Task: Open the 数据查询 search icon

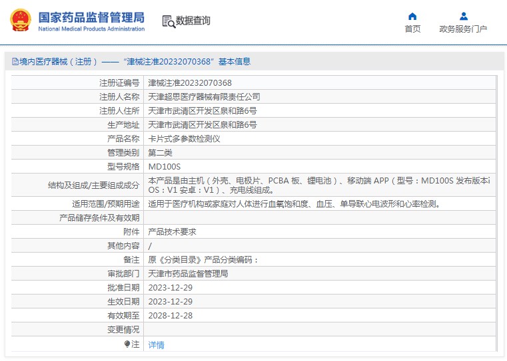Action: [x=169, y=21]
